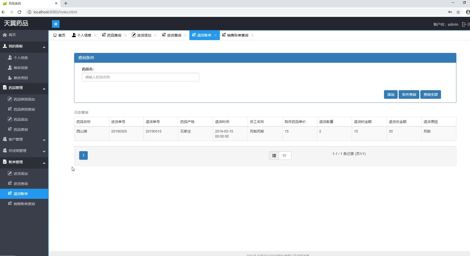Expand the 客户管理 section arrow

pos(44,140)
